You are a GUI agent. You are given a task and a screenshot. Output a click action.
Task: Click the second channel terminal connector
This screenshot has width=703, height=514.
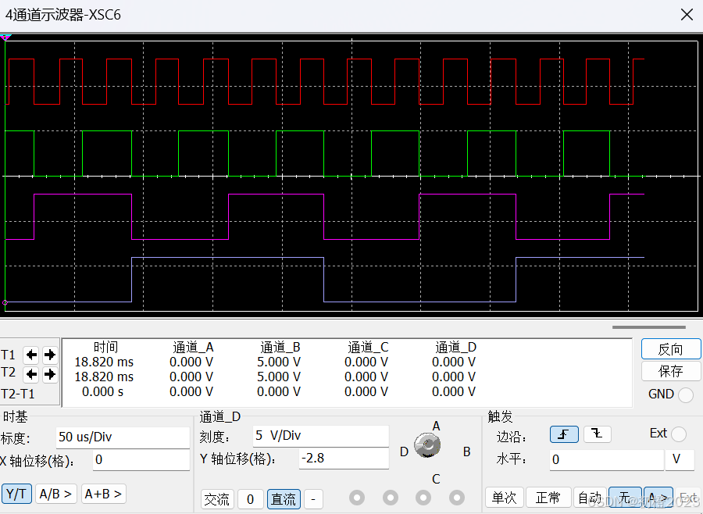390,498
